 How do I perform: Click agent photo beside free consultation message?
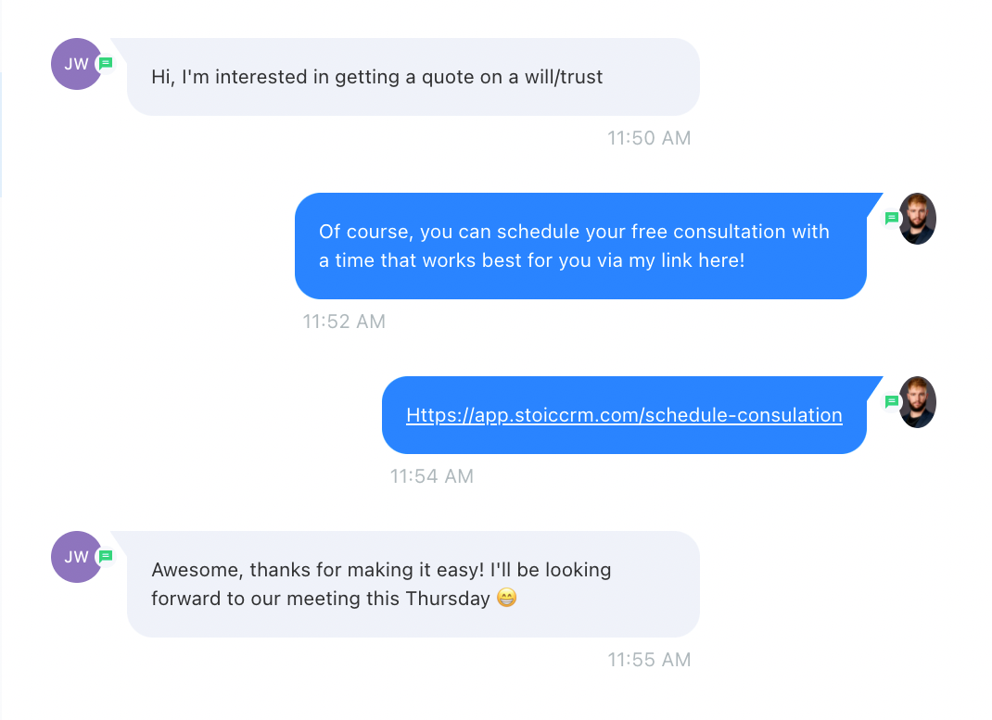pos(917,219)
